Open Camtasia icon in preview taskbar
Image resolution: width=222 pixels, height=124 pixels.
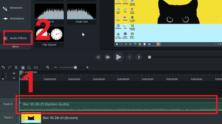[158, 44]
